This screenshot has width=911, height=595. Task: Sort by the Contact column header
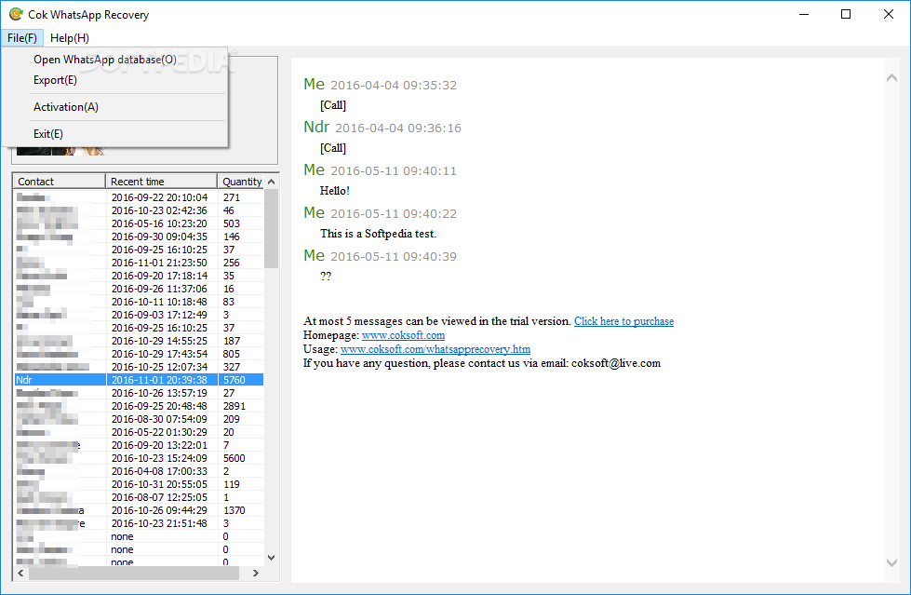pyautogui.click(x=60, y=182)
